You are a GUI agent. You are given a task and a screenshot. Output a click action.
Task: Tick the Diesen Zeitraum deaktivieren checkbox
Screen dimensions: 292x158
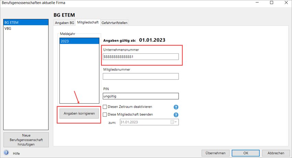[x=105, y=107]
